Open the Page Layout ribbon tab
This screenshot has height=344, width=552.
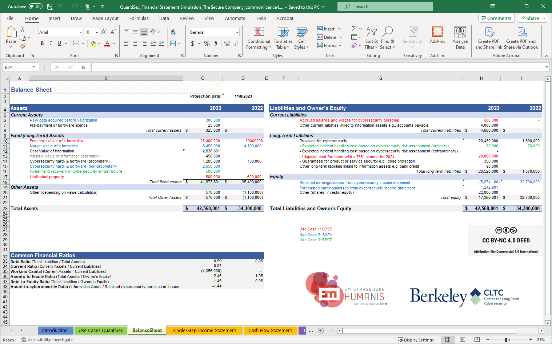point(105,19)
